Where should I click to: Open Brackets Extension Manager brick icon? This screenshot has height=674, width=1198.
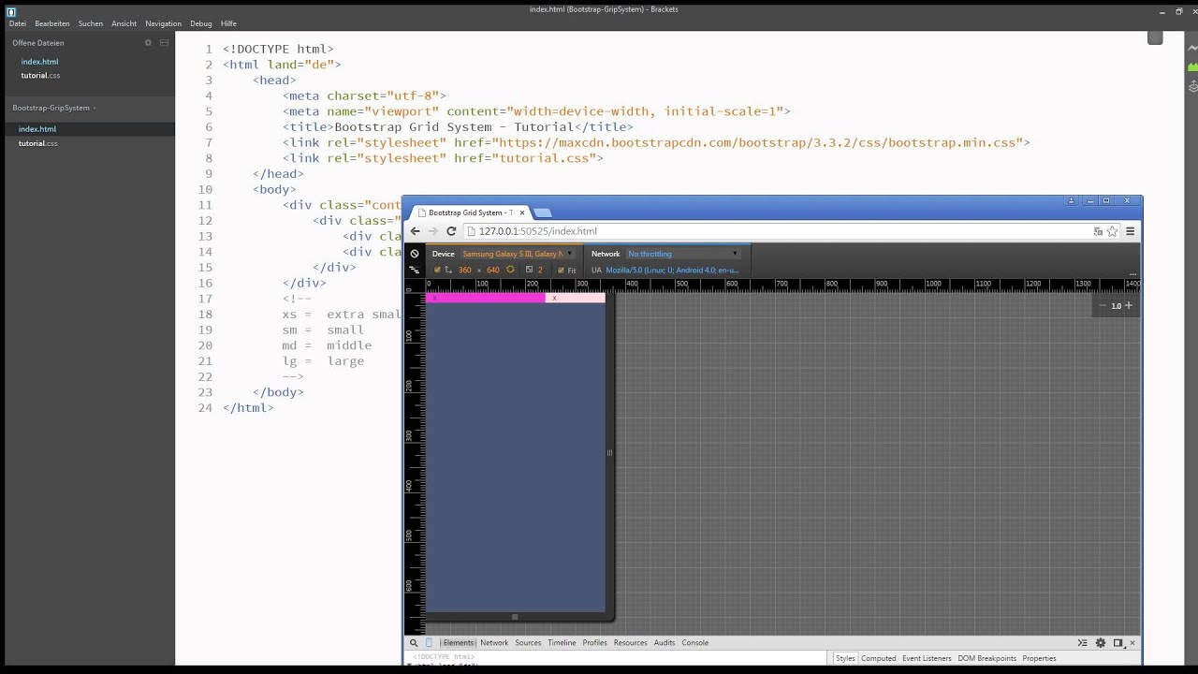click(x=1192, y=67)
